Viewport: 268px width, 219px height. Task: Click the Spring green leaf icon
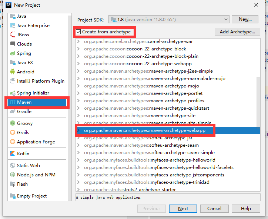coord(13,53)
